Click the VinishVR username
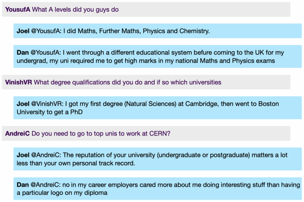 [x=18, y=82]
